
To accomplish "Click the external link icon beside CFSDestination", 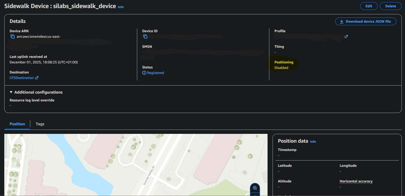I will pos(37,78).
